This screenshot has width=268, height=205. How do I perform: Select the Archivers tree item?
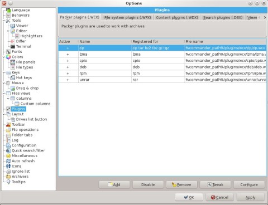point(20,177)
